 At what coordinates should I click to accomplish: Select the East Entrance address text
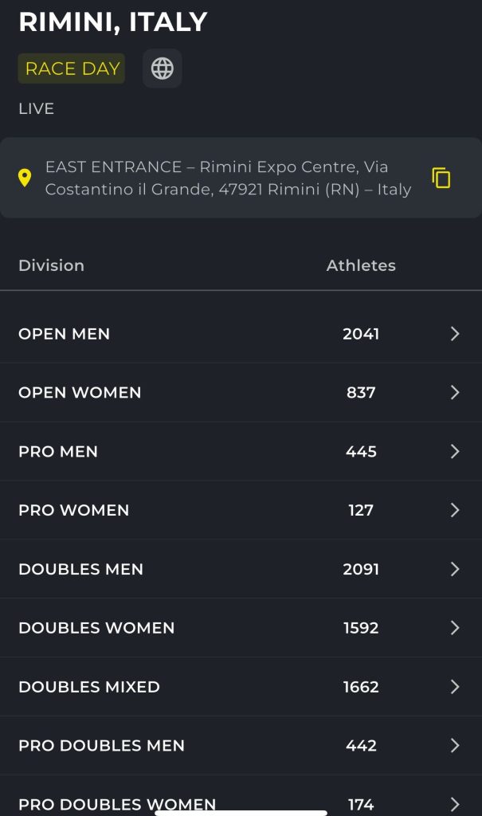pyautogui.click(x=228, y=178)
